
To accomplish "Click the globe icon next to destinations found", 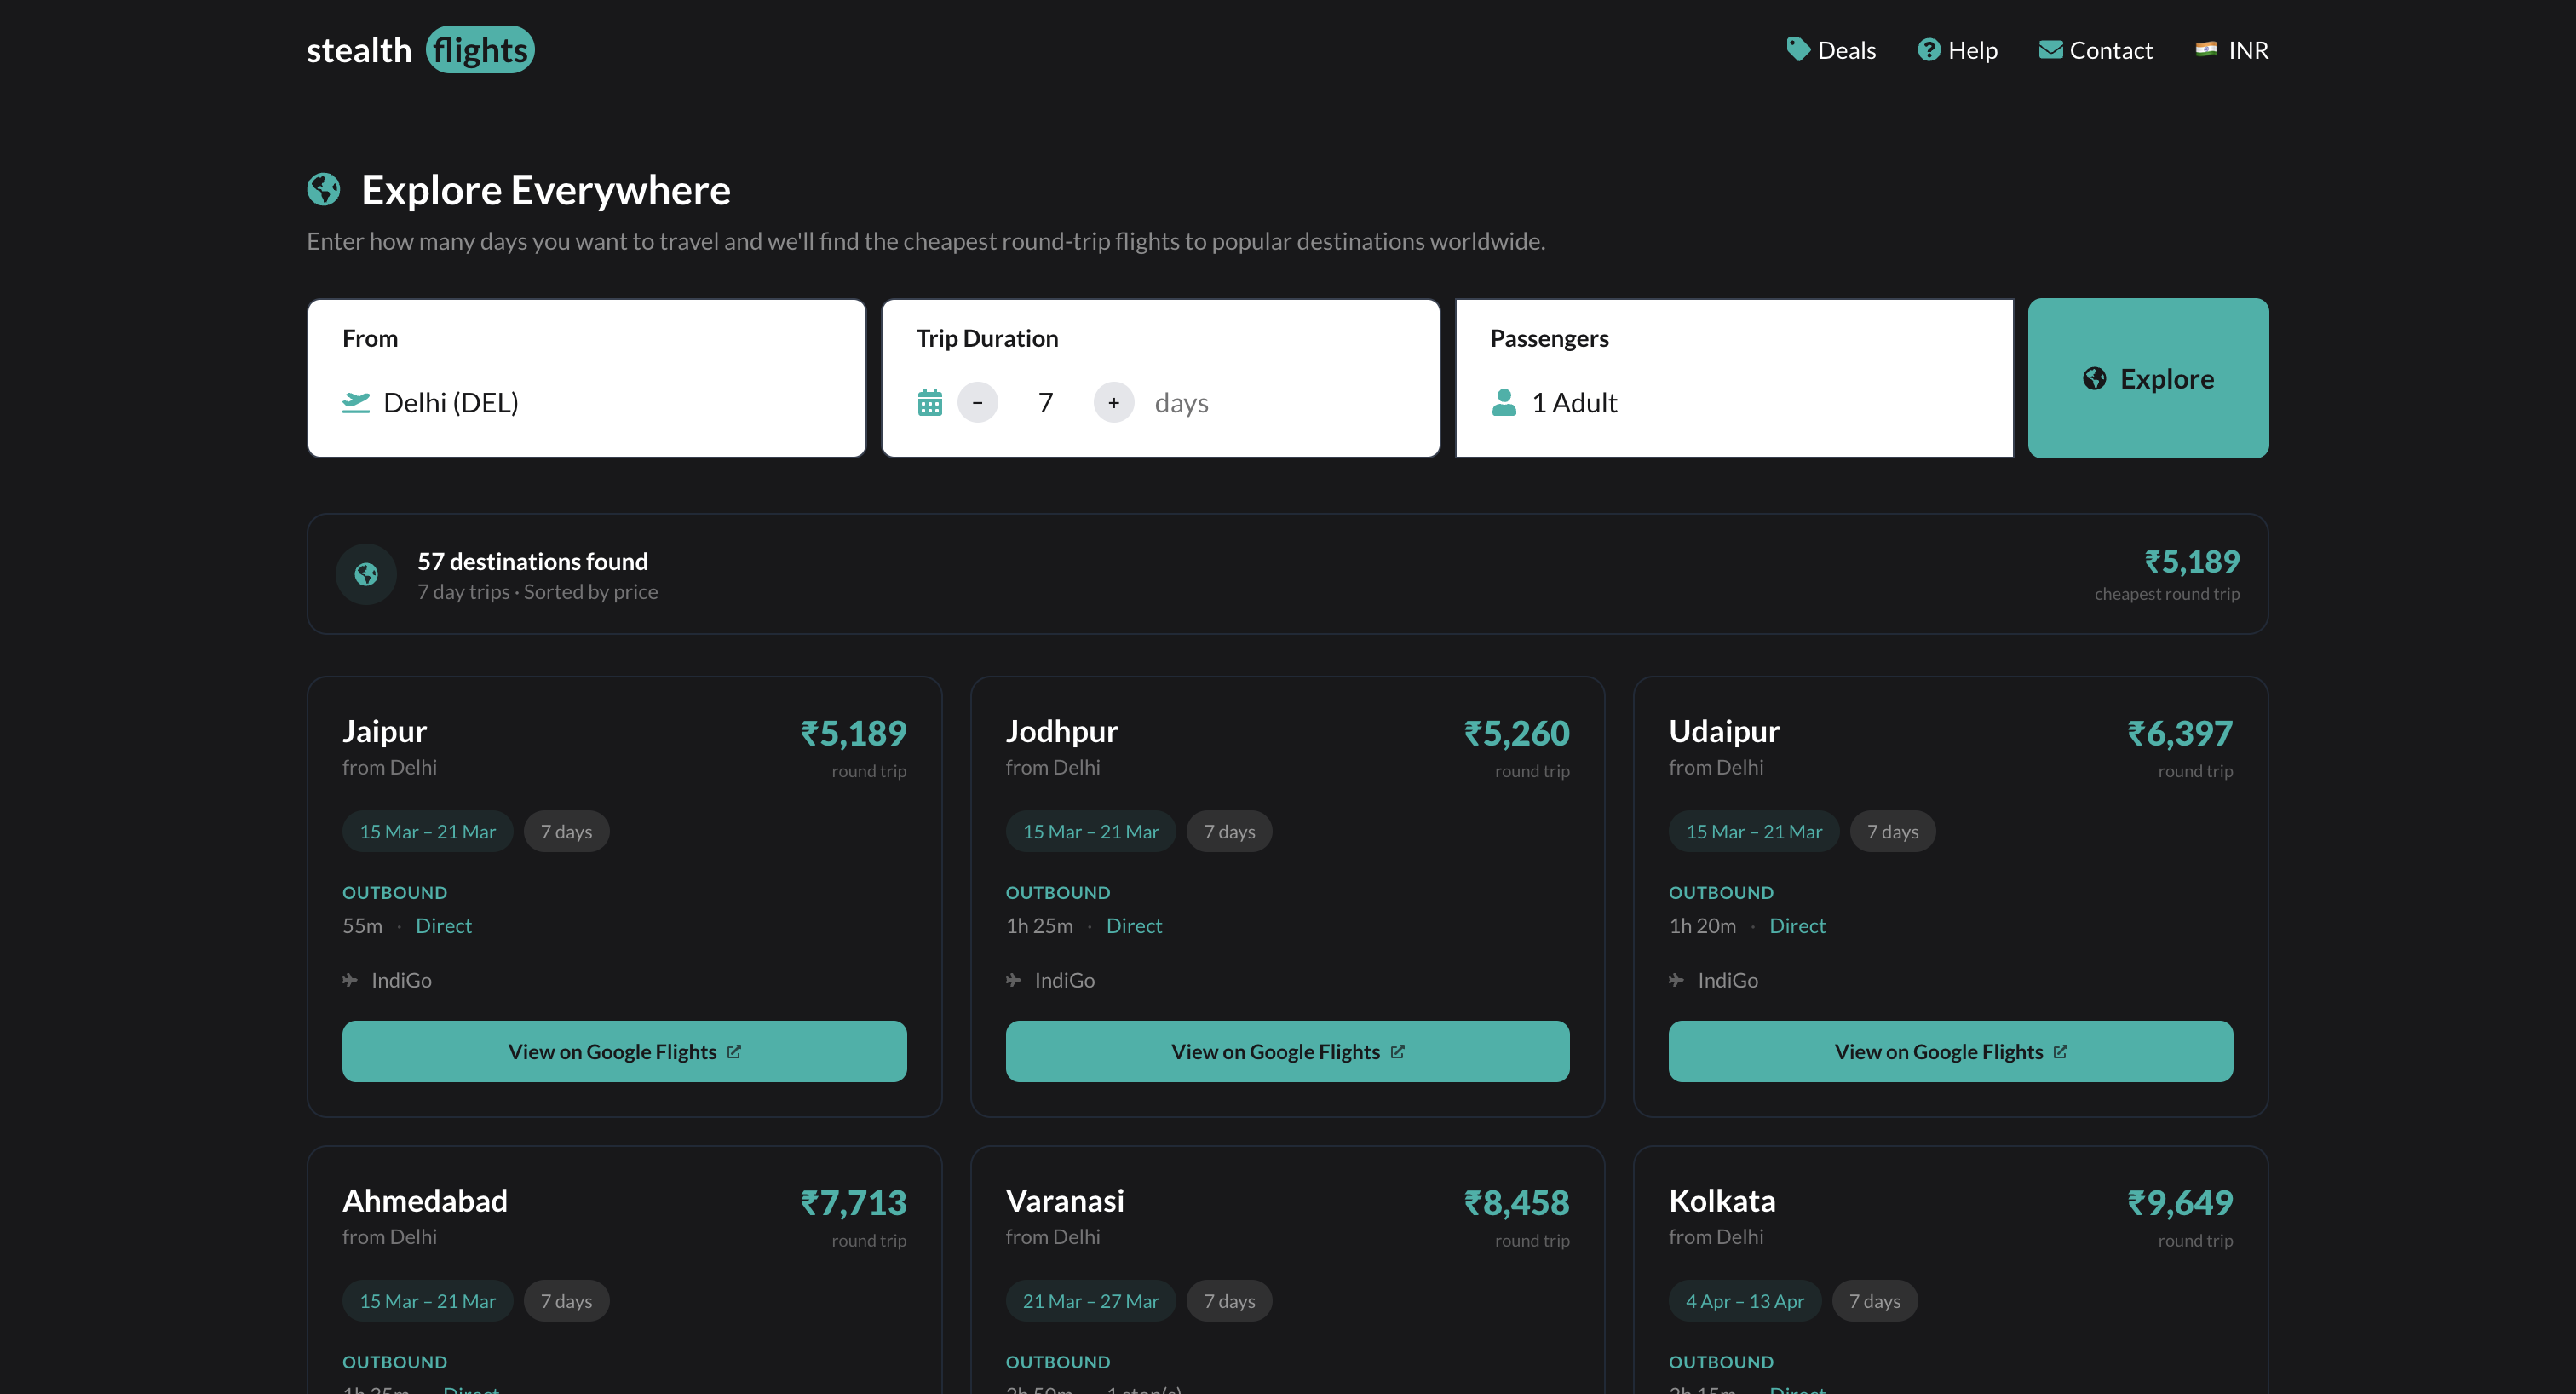I will (366, 574).
